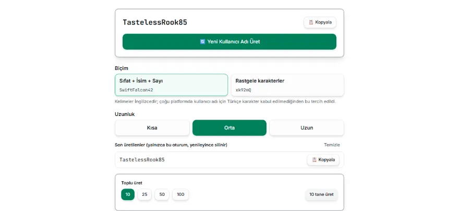The image size is (459, 211).
Task: Click the xk92mQ example text
Action: point(243,90)
